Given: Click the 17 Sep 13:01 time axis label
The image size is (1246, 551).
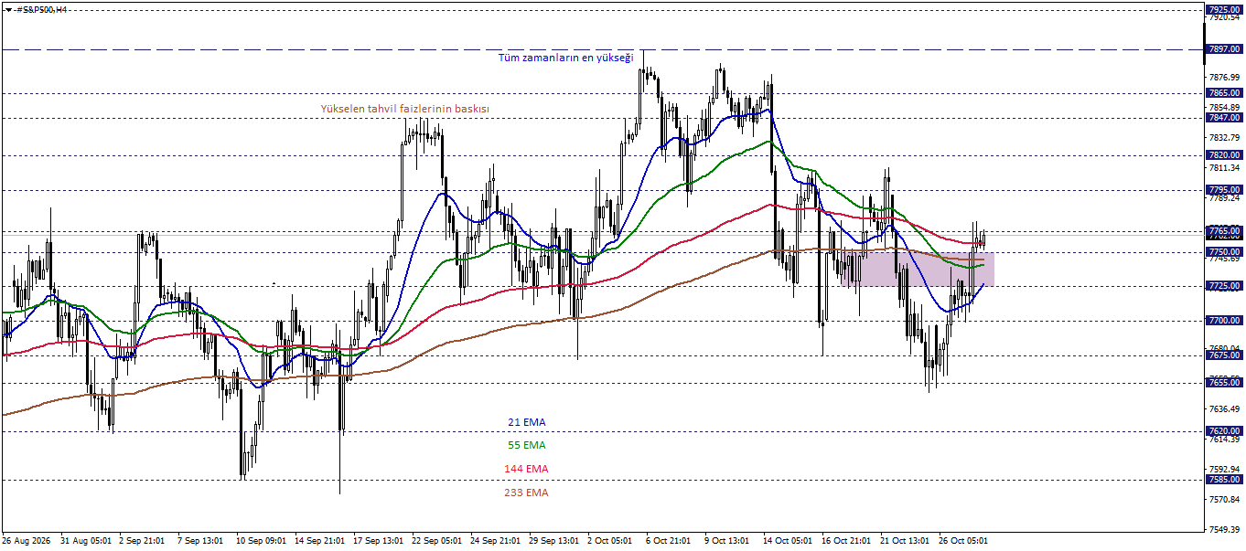Looking at the screenshot, I should (x=378, y=541).
